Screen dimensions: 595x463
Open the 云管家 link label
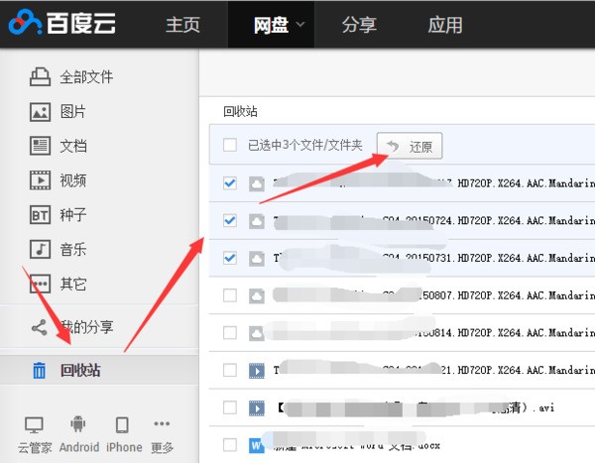[x=35, y=448]
